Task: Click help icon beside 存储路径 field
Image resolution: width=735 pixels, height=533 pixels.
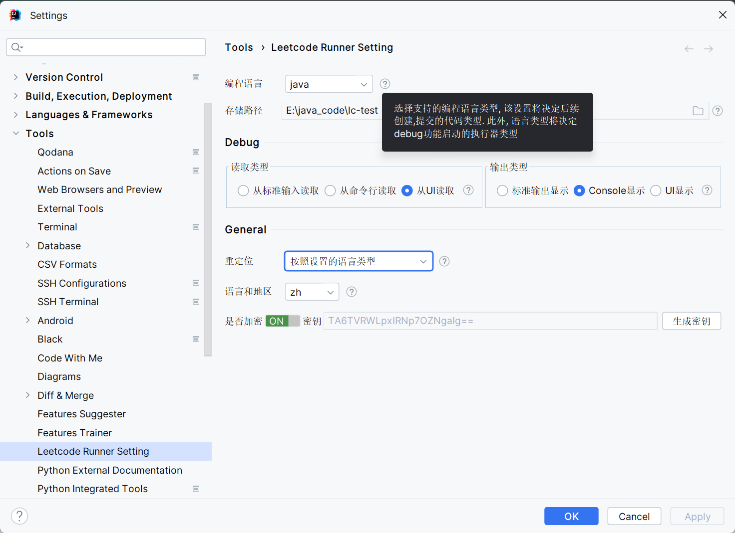Action: [x=718, y=111]
